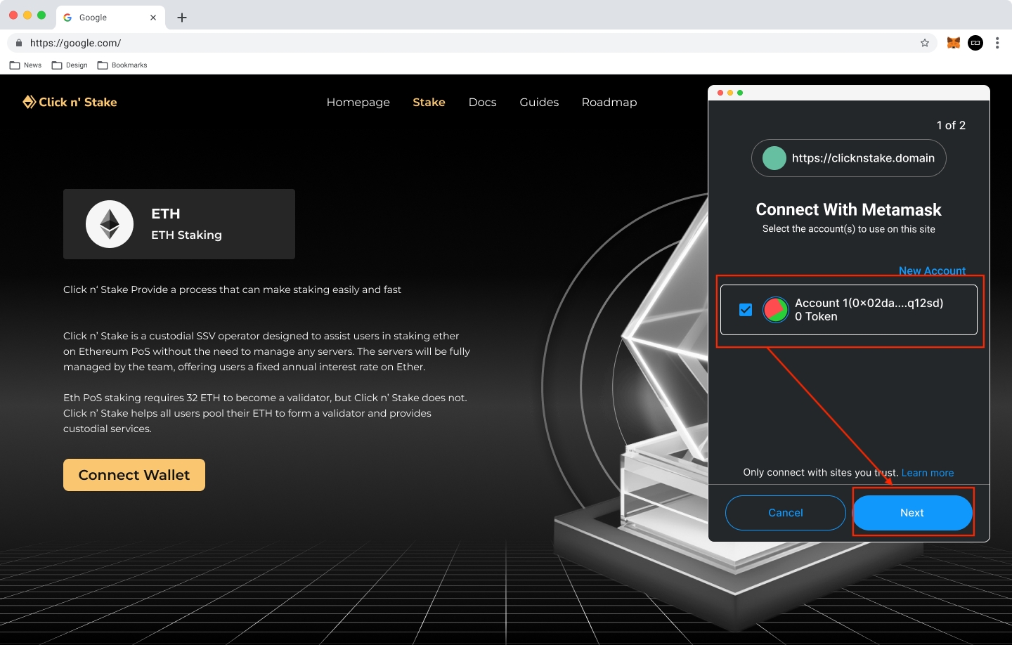This screenshot has height=645, width=1012.
Task: Click the Account 1 avatar icon
Action: tap(776, 310)
